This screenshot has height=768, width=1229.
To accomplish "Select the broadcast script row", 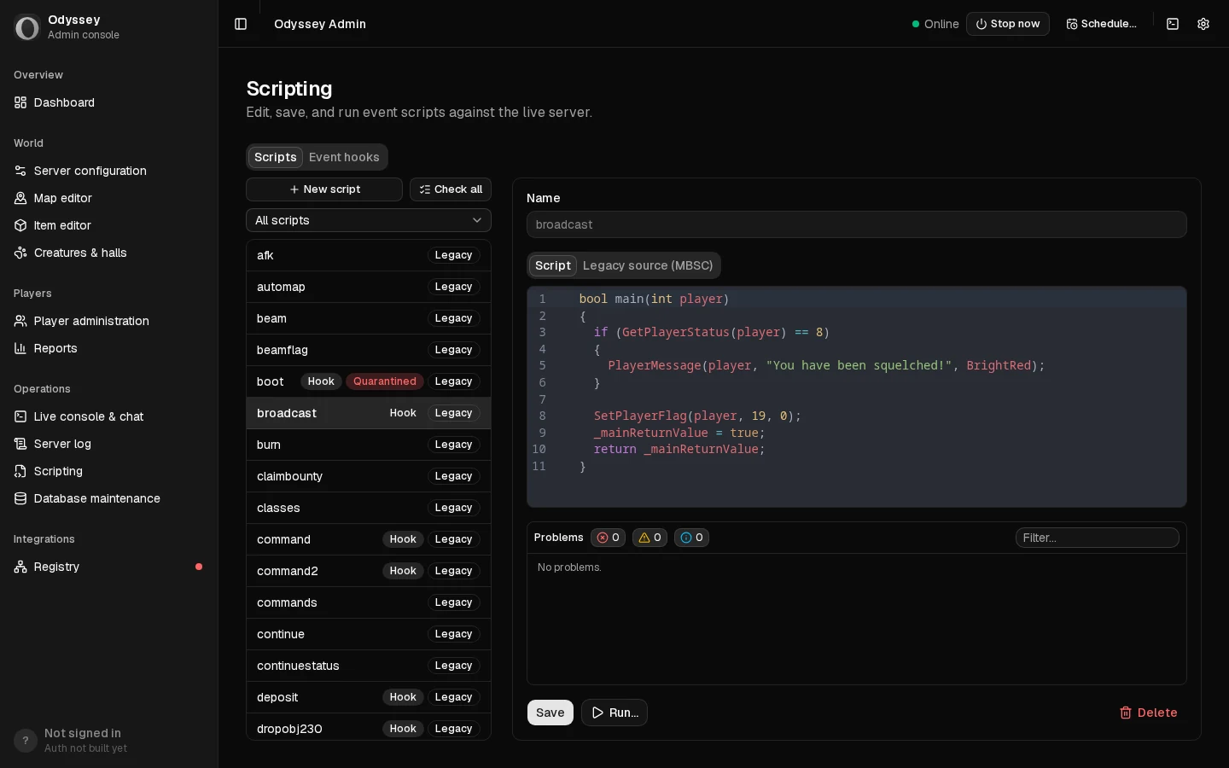I will tap(369, 413).
